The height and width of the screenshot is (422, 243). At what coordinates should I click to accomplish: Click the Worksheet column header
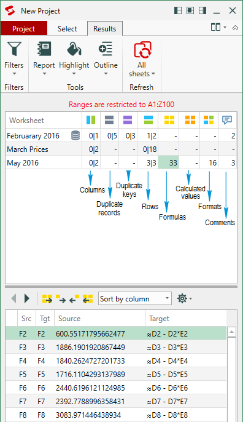click(44, 121)
